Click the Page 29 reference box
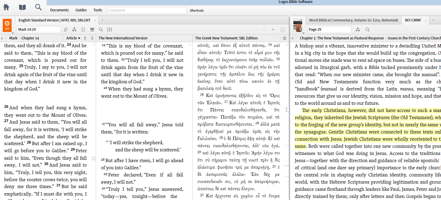The image size is (441, 200). click(x=329, y=30)
